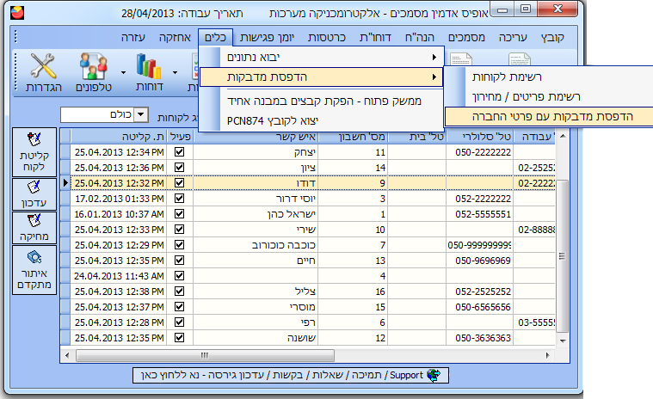Select the current row arrow indicator for דודי

pos(65,182)
